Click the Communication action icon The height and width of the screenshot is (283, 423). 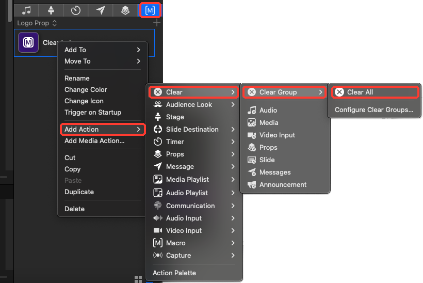click(x=158, y=206)
